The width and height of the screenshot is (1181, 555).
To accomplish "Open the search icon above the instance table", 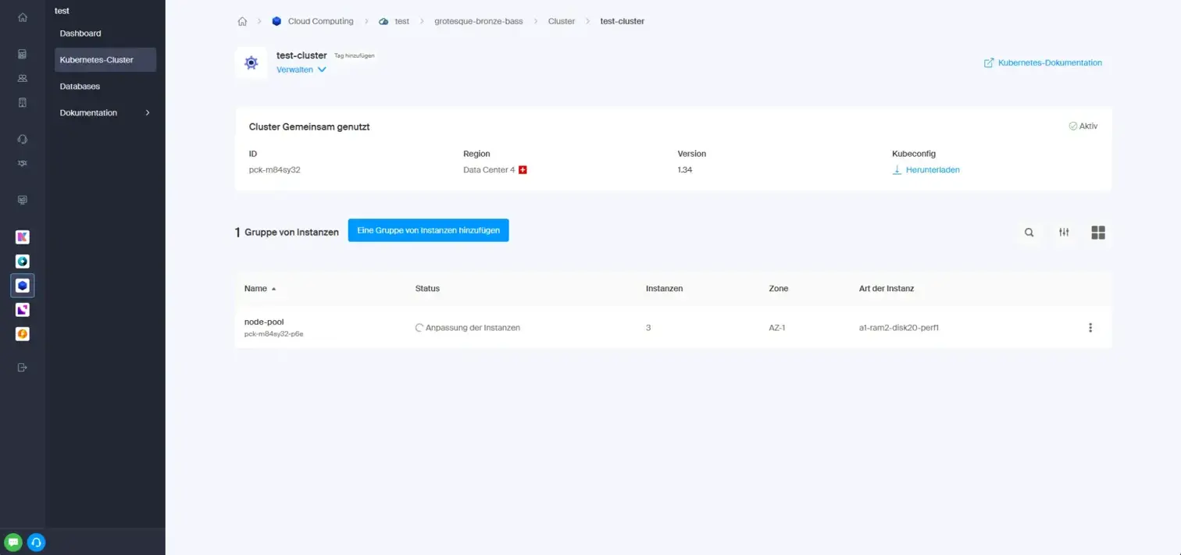I will (1029, 232).
